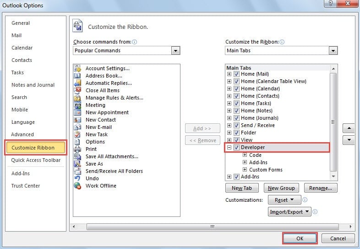Open the Quick Access Toolbar category
This screenshot has width=360, height=249.
36,160
